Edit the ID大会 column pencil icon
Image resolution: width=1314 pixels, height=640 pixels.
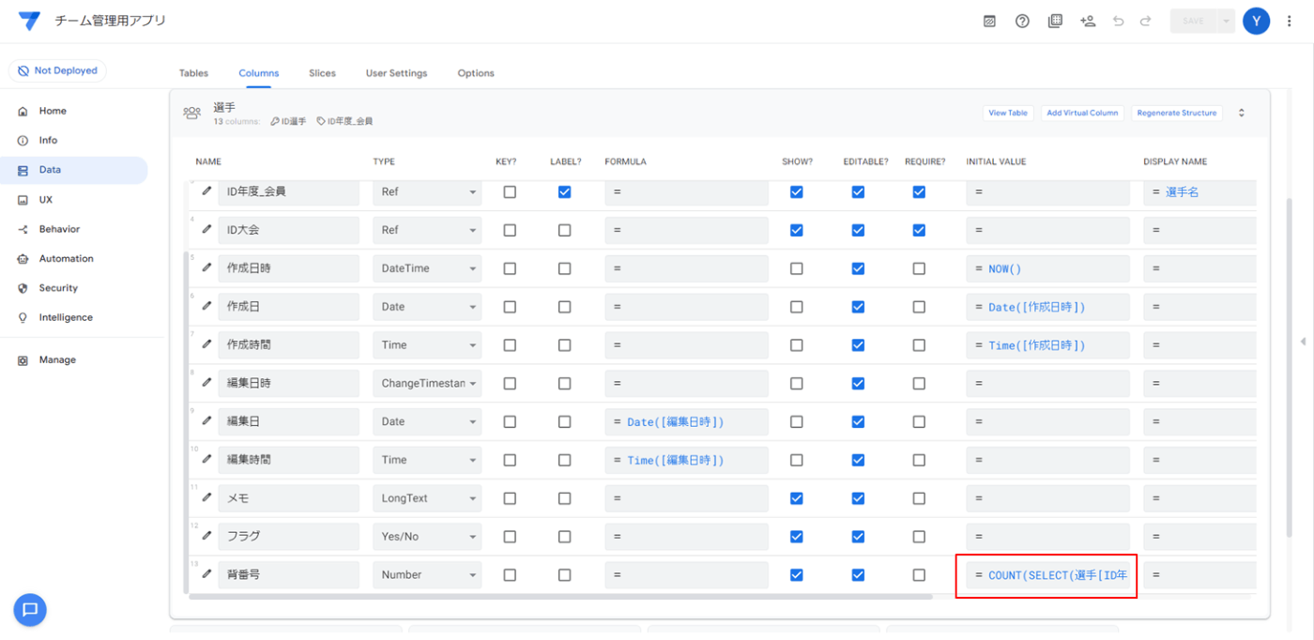coord(206,229)
